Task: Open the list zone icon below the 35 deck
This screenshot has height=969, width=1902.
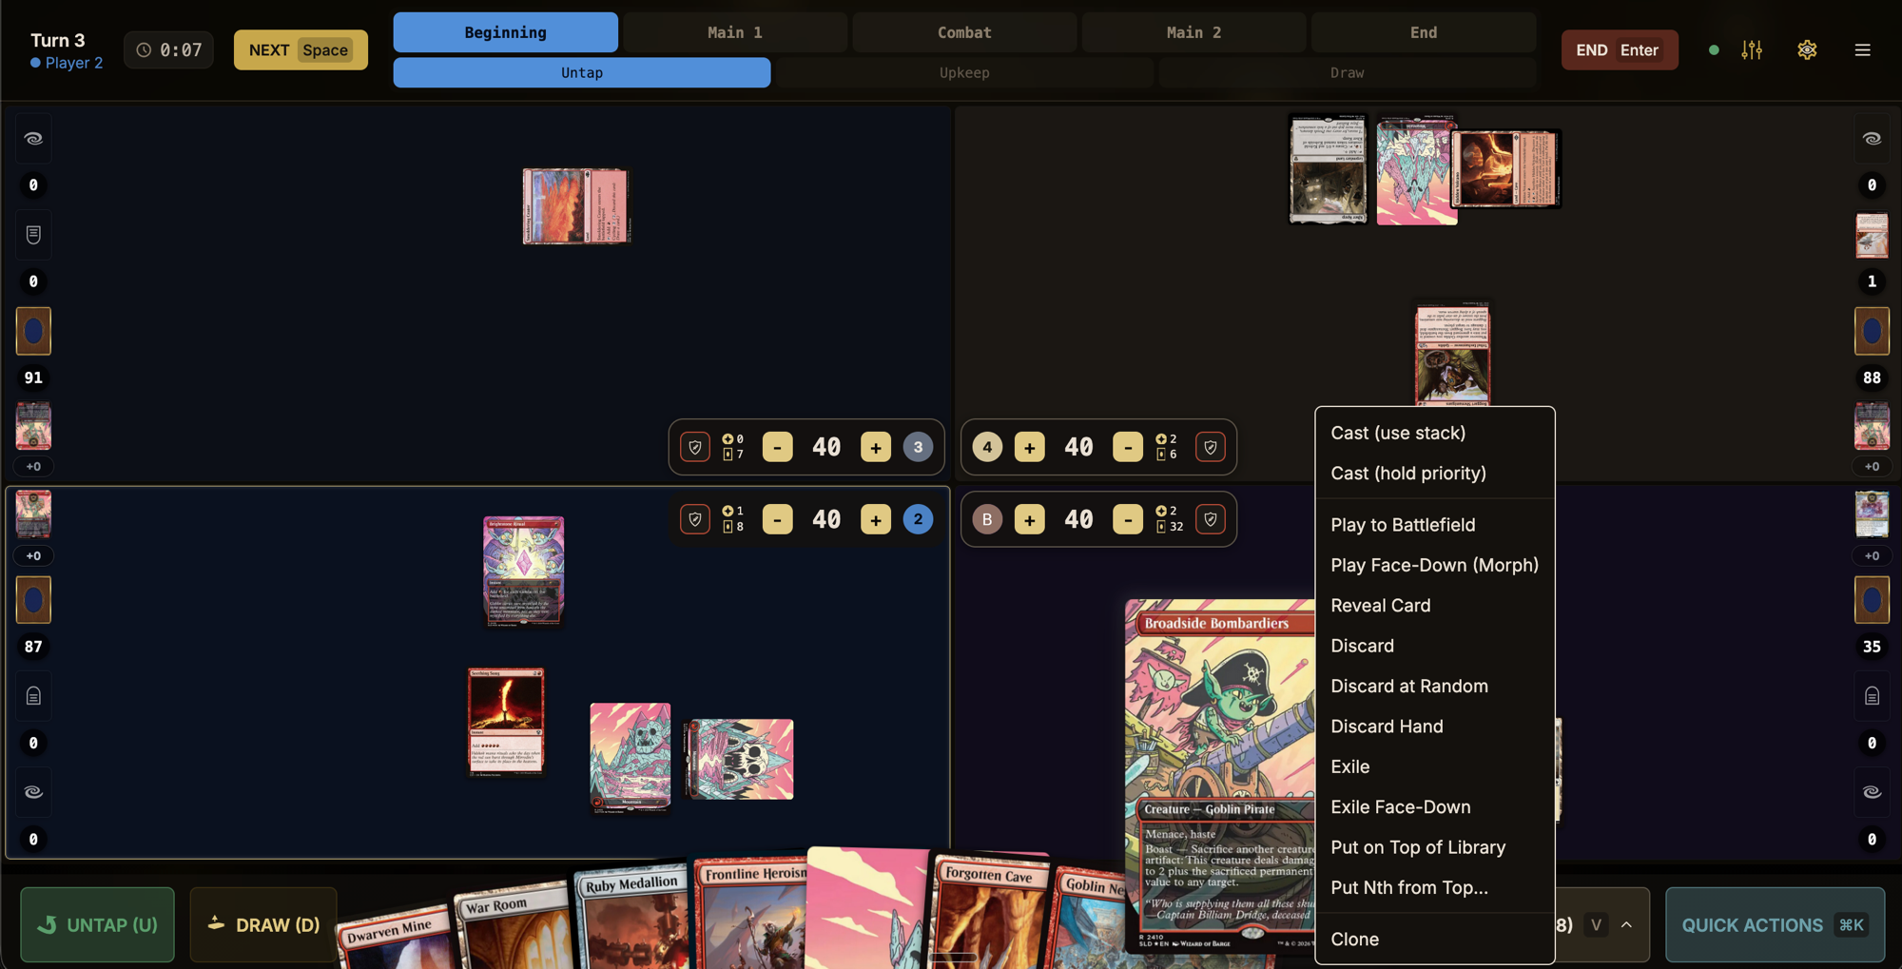Action: [x=1872, y=696]
